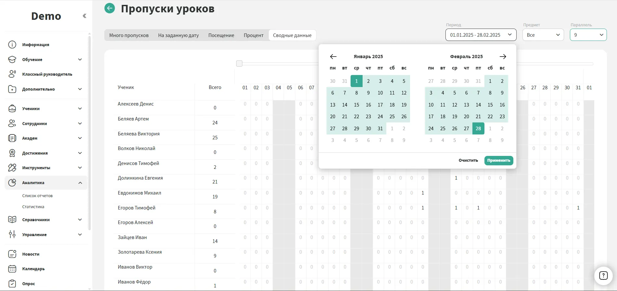
Task: Open the Предмет dropdown
Action: (543, 35)
